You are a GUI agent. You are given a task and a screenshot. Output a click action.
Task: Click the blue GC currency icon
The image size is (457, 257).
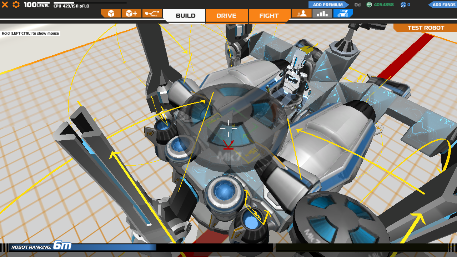coord(403,5)
